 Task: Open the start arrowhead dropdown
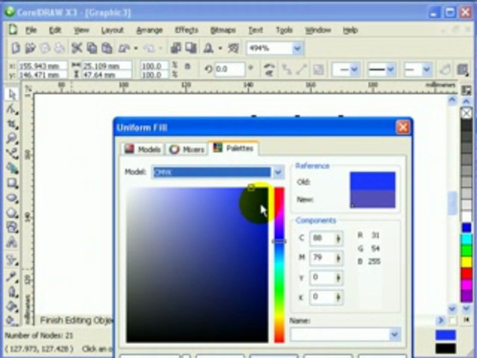(x=354, y=70)
